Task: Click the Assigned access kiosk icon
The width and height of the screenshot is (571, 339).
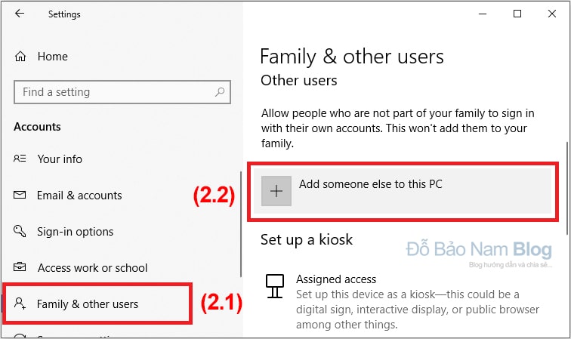Action: pos(275,286)
